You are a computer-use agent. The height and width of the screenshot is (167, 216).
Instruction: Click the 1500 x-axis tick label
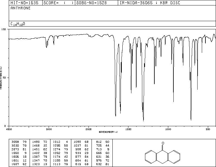[x=128, y=129]
